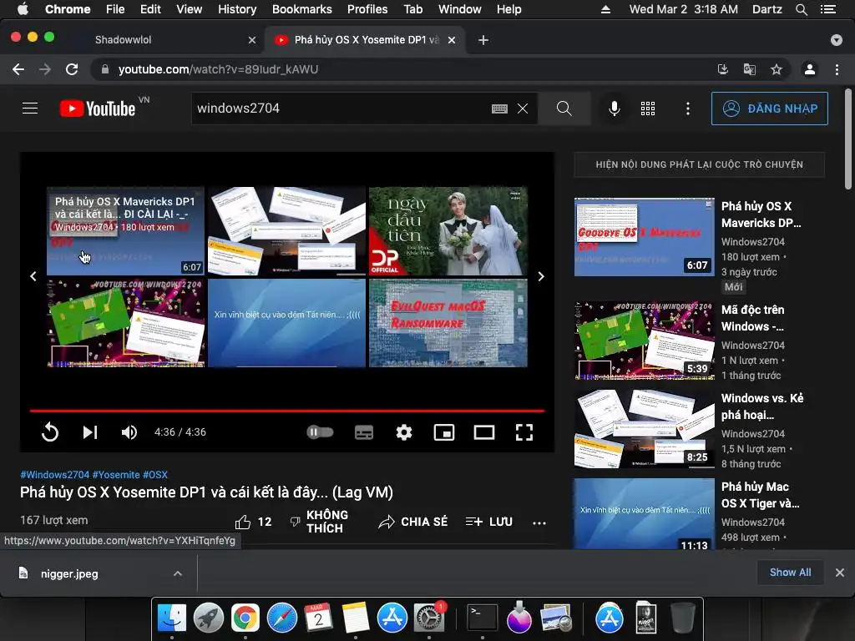This screenshot has width=855, height=641.
Task: Click the #Windows2704 hashtag link
Action: tap(54, 475)
